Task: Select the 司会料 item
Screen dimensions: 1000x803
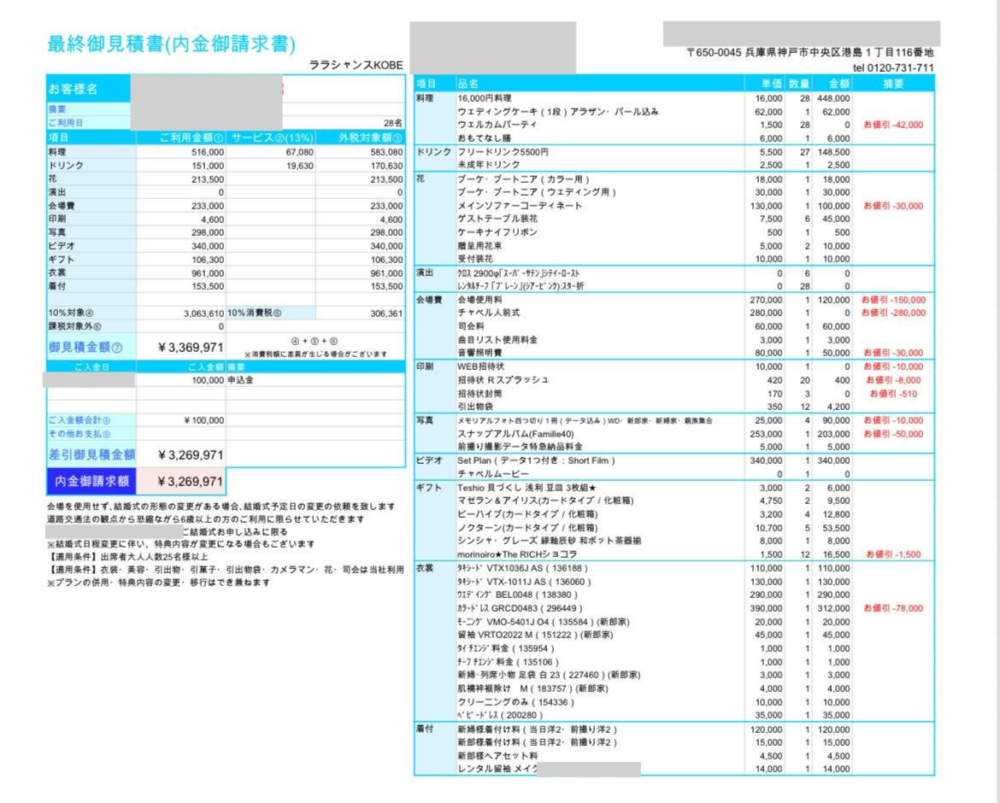Action: (x=471, y=326)
